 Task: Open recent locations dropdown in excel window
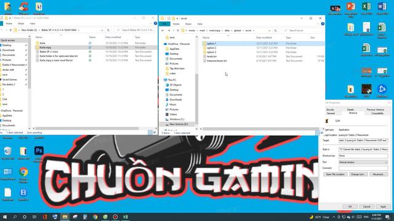point(174,30)
